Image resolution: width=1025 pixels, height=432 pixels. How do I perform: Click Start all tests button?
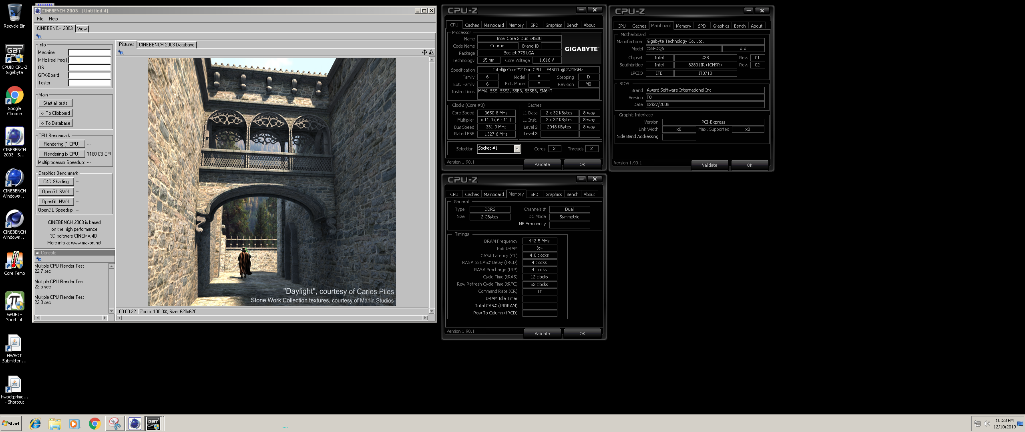tap(55, 103)
